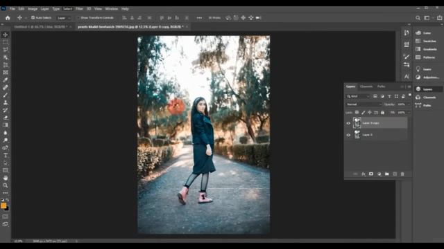Open the Opacity value dropdown
This screenshot has height=249, width=444.
coord(409,104)
